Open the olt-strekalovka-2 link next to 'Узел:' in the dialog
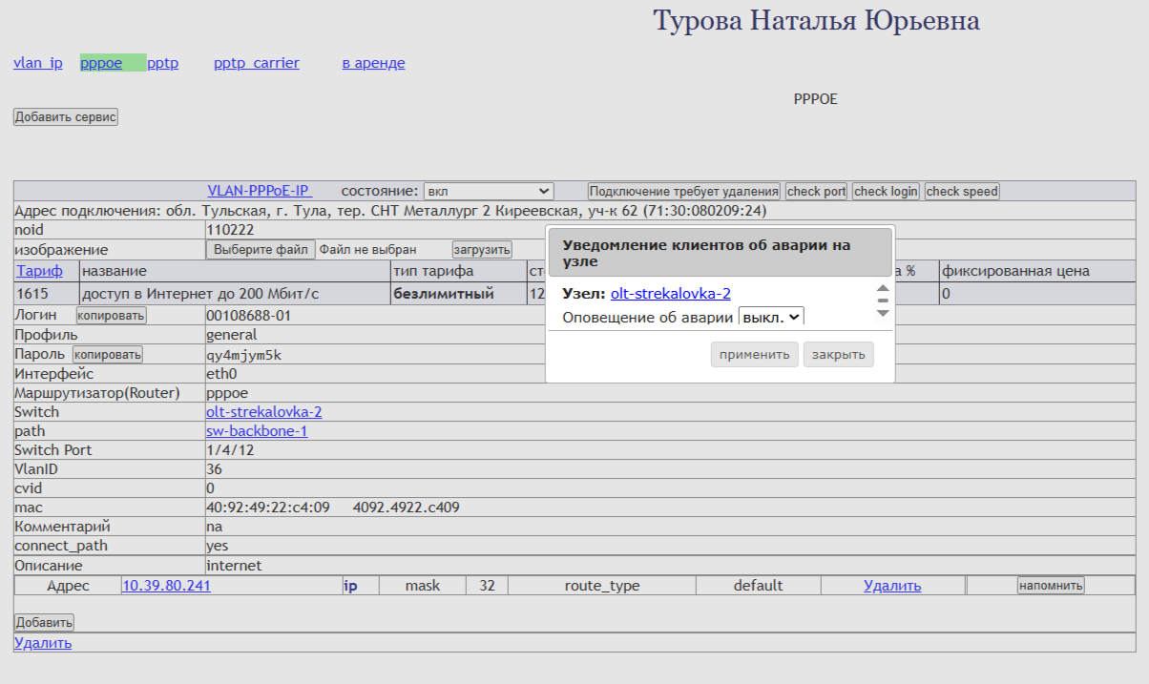 coord(671,293)
